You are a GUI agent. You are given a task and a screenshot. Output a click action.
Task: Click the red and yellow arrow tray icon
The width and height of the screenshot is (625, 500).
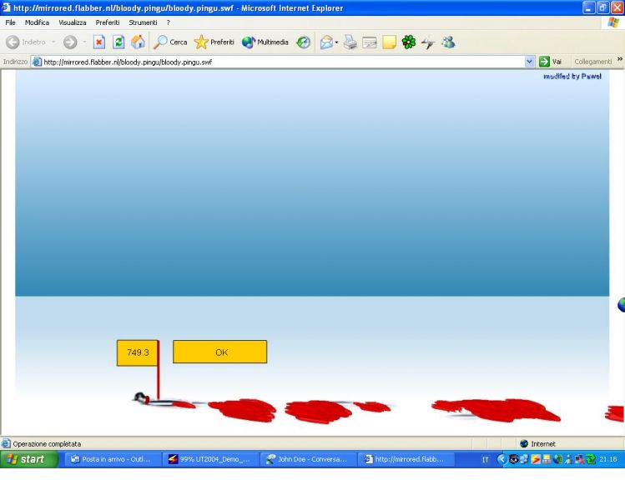coord(536,459)
